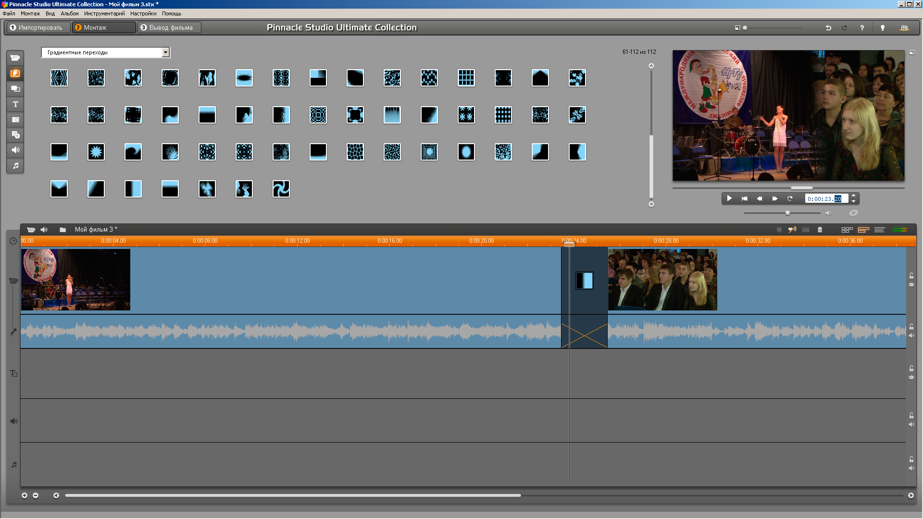
Task: Mute the original audio track
Action: tap(911, 336)
